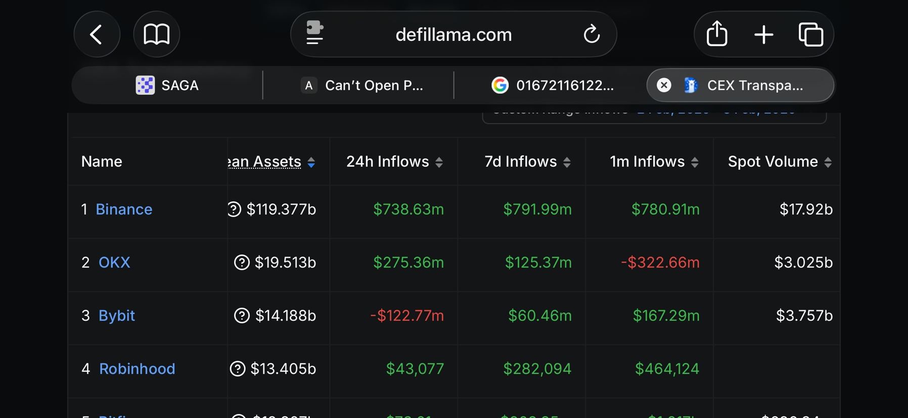
Task: Click the info icon beside $19.513b
Action: [242, 263]
